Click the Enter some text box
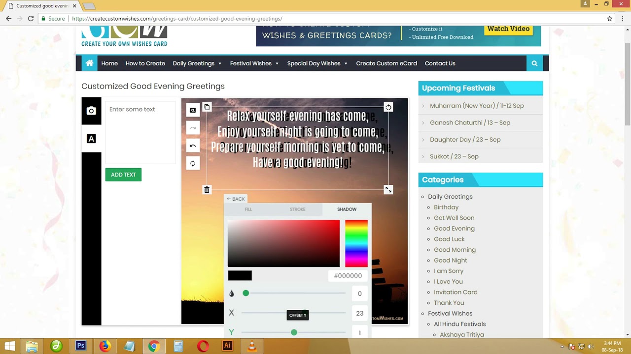 coord(140,133)
